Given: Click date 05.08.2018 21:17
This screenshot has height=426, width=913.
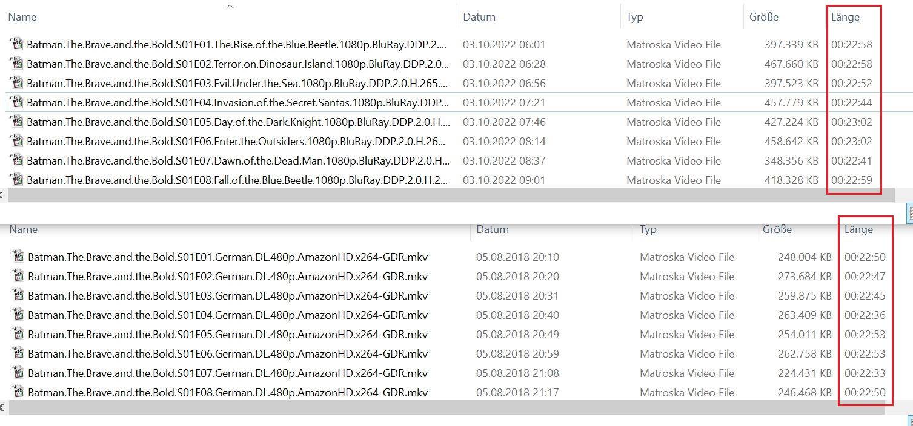Looking at the screenshot, I should tap(517, 392).
